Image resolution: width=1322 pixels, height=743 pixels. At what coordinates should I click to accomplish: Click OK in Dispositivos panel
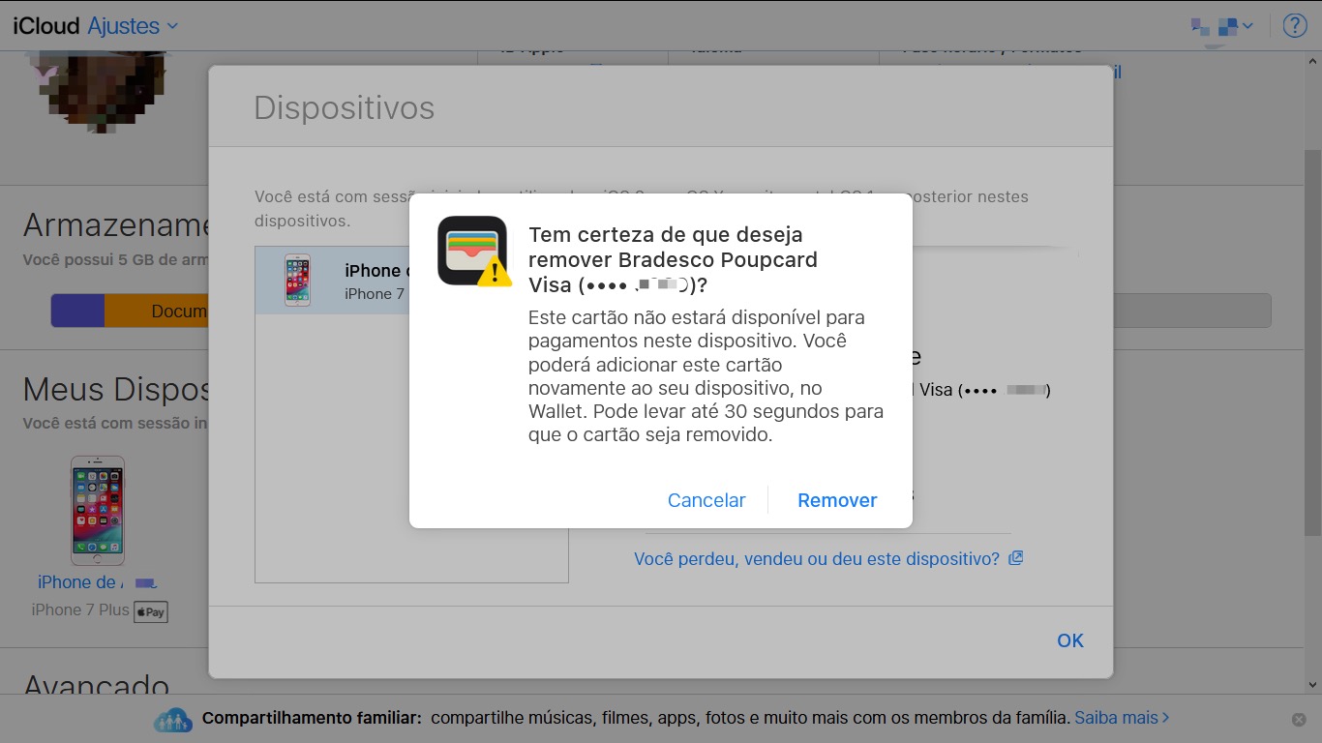click(x=1070, y=640)
